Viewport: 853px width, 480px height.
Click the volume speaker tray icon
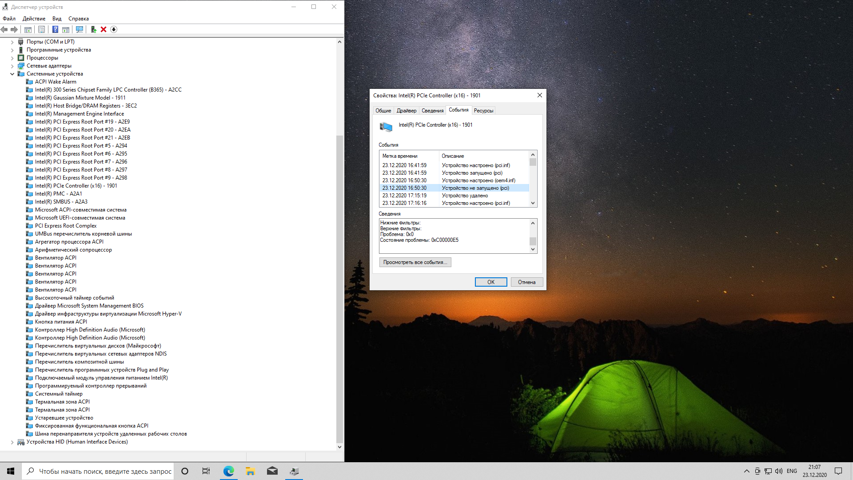pos(779,471)
